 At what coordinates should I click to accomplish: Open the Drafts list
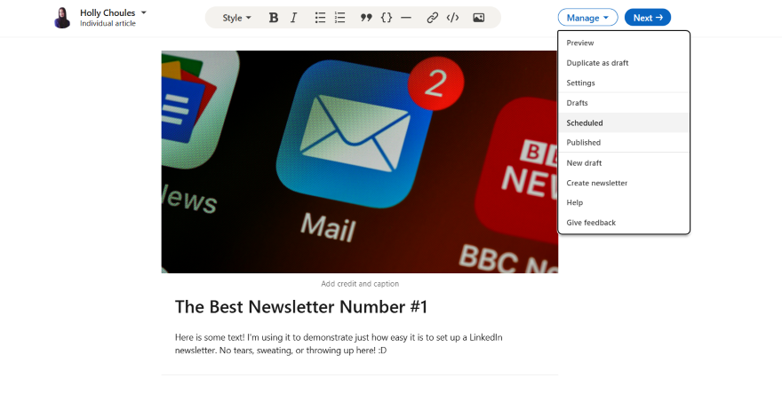click(624, 103)
